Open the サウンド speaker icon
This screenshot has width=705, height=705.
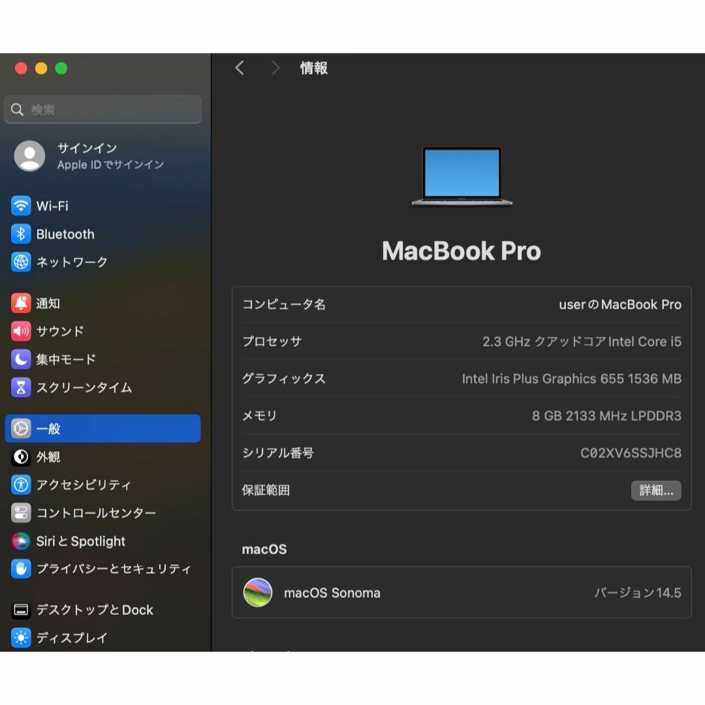coord(21,331)
